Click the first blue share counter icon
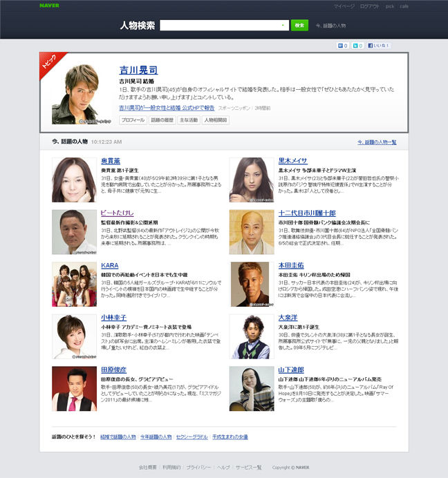Image resolution: width=448 pixels, height=478 pixels. pyautogui.click(x=343, y=46)
